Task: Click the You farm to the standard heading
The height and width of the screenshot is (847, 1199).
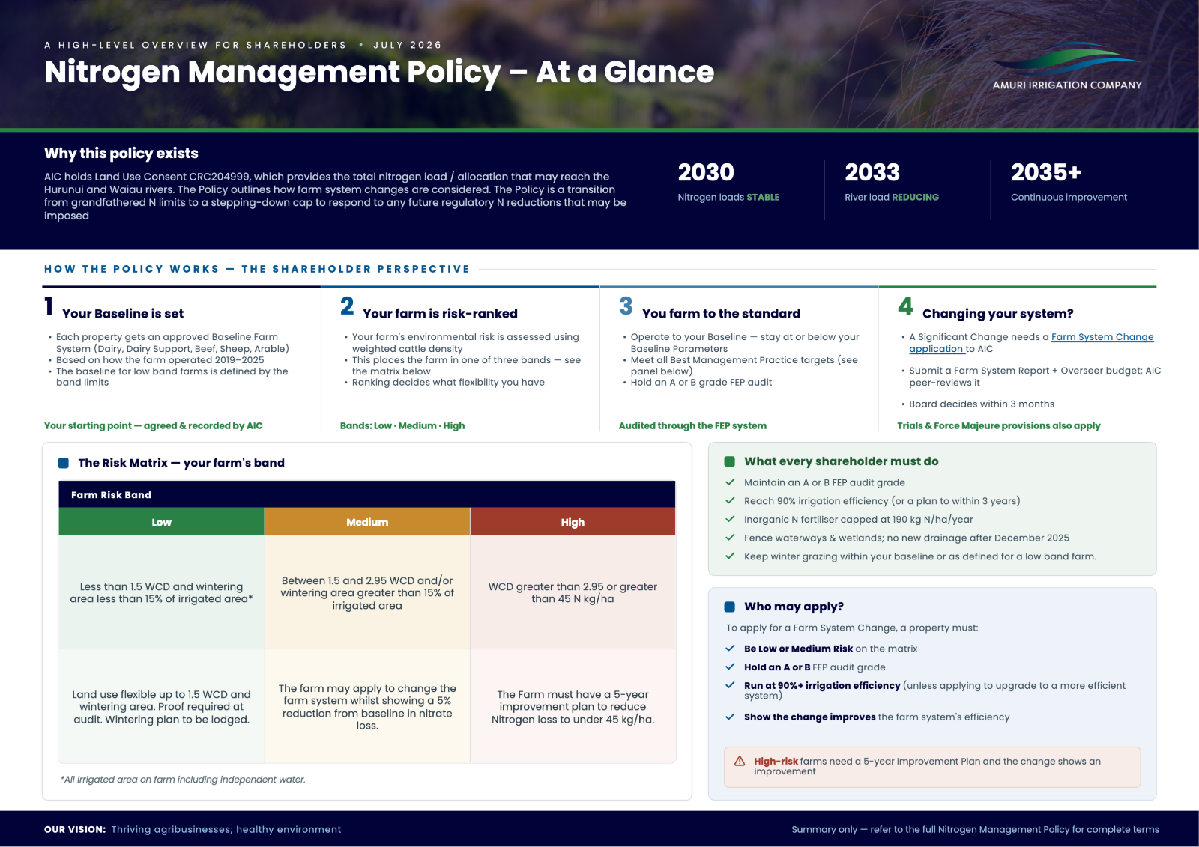Action: (x=721, y=314)
